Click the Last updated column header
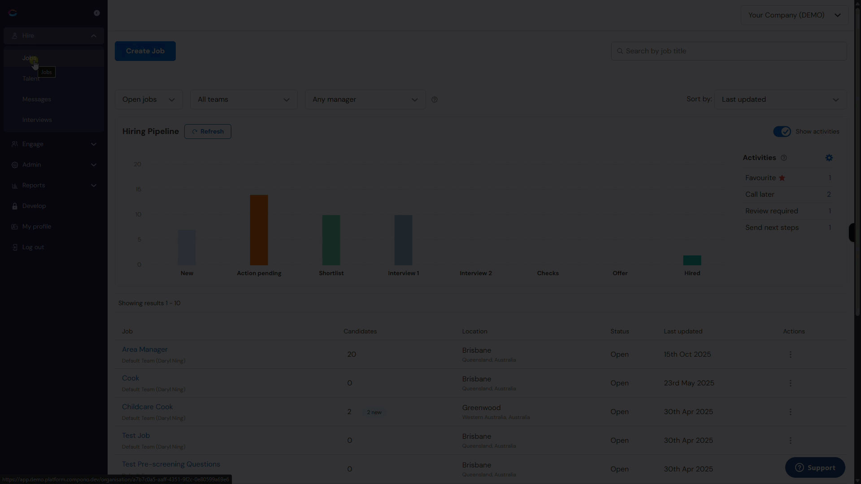 [683, 332]
